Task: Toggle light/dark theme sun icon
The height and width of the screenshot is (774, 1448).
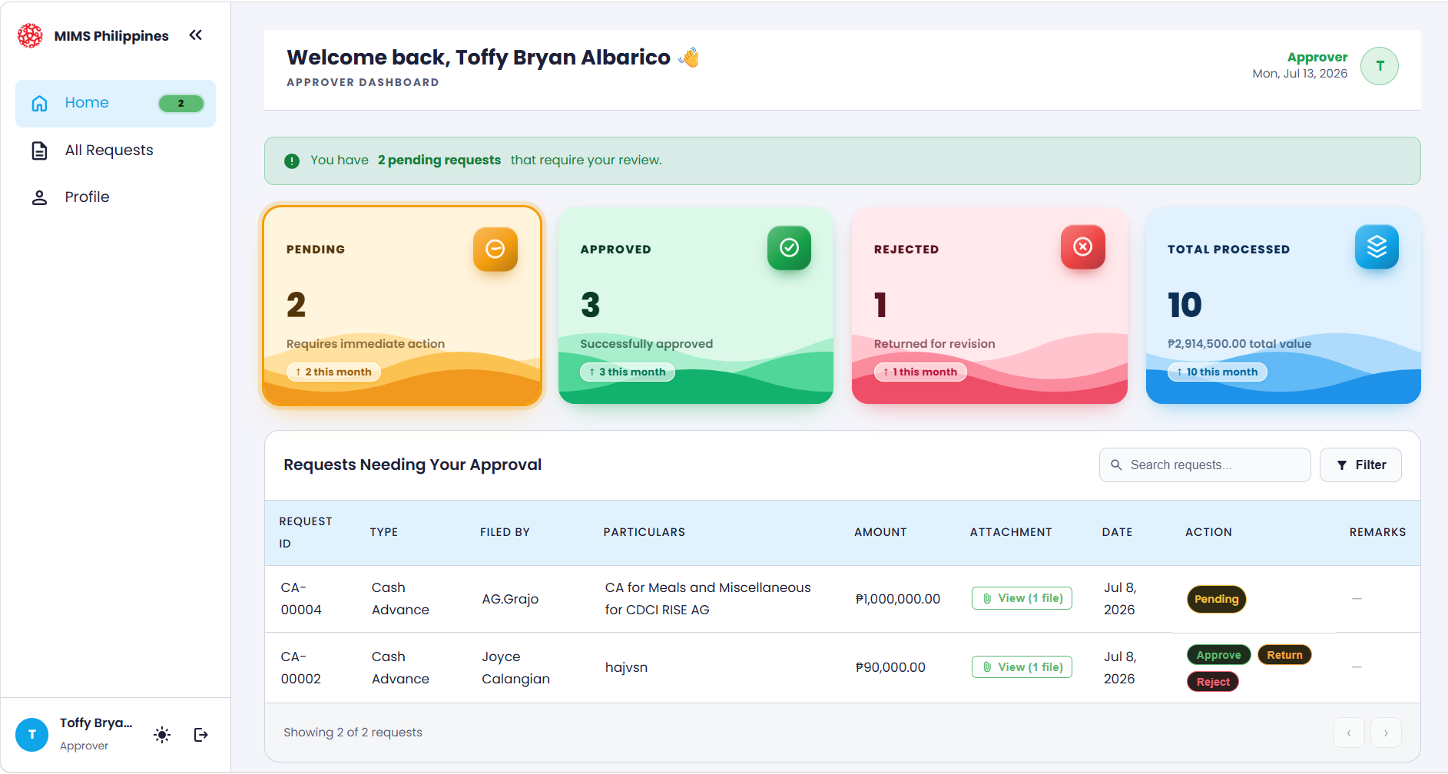Action: click(162, 736)
